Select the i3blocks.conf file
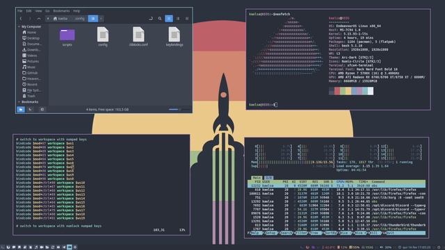 point(138,37)
